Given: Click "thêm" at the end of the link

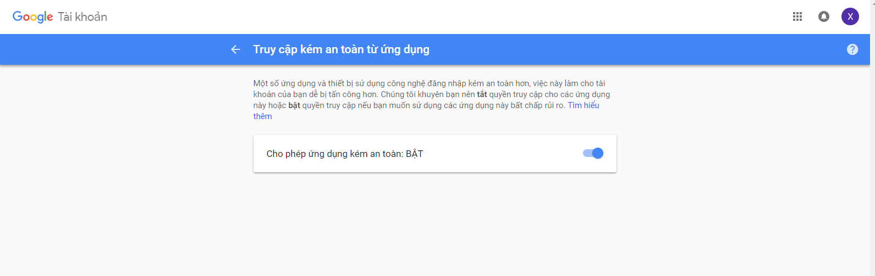Looking at the screenshot, I should (x=262, y=116).
